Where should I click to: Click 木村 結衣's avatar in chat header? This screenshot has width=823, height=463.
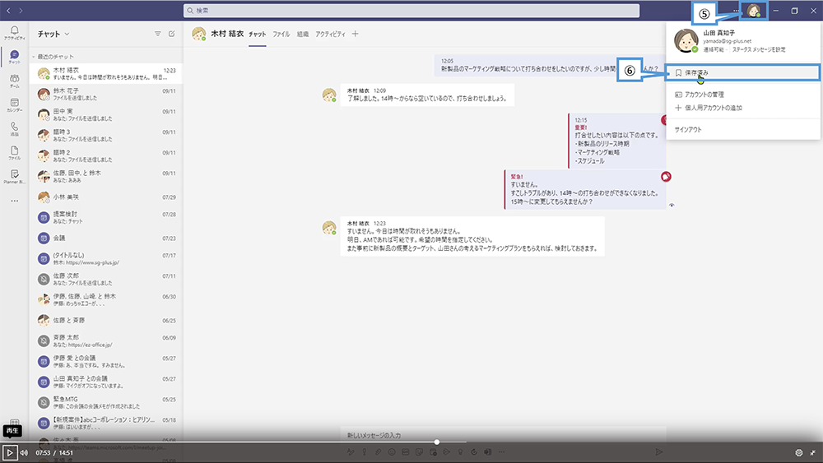pyautogui.click(x=199, y=34)
